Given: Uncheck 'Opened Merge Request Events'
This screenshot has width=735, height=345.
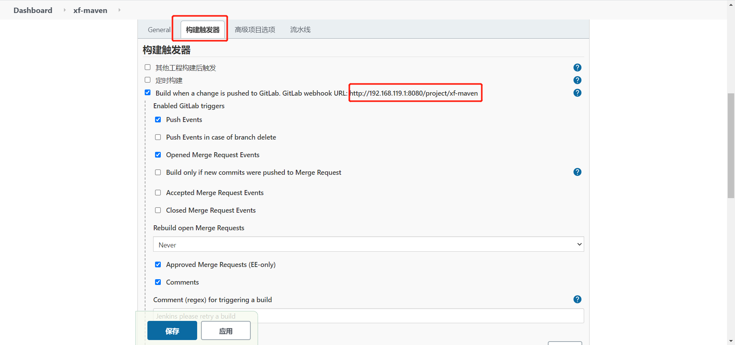Looking at the screenshot, I should click(x=158, y=155).
